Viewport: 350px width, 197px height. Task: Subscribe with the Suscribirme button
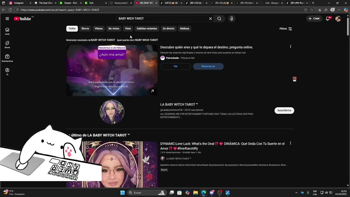[284, 110]
